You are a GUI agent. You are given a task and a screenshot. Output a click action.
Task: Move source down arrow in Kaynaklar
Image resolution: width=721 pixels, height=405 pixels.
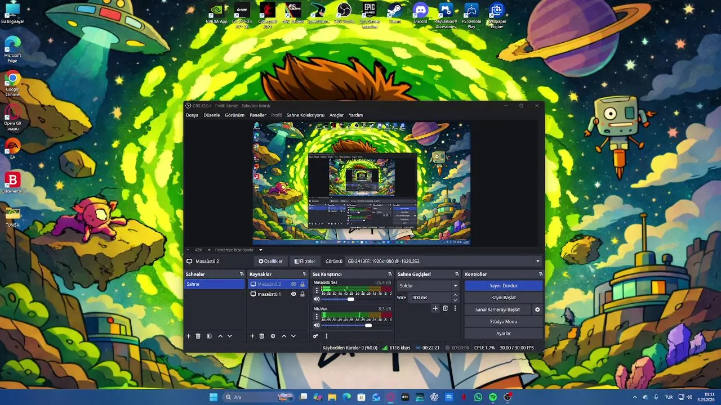pos(293,336)
